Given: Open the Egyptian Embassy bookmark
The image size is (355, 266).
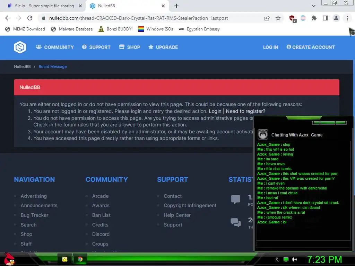Looking at the screenshot, I should (199, 29).
